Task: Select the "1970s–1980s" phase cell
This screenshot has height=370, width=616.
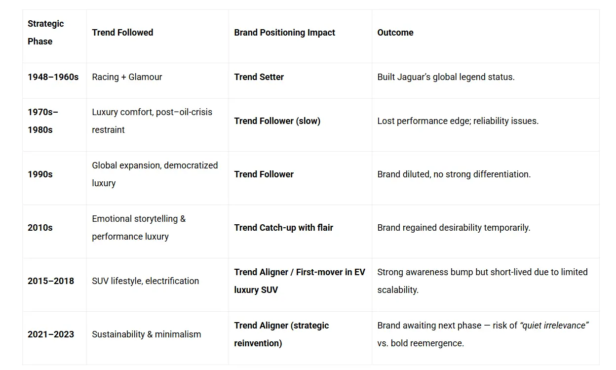Action: [x=43, y=121]
